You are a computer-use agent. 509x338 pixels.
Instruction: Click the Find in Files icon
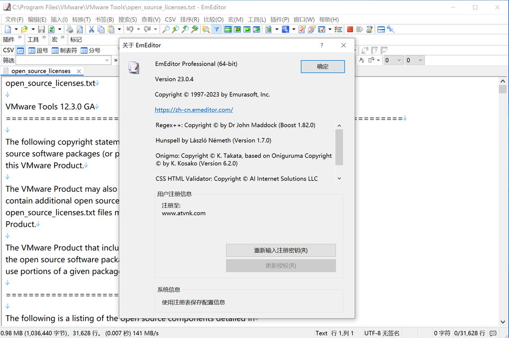(x=206, y=30)
